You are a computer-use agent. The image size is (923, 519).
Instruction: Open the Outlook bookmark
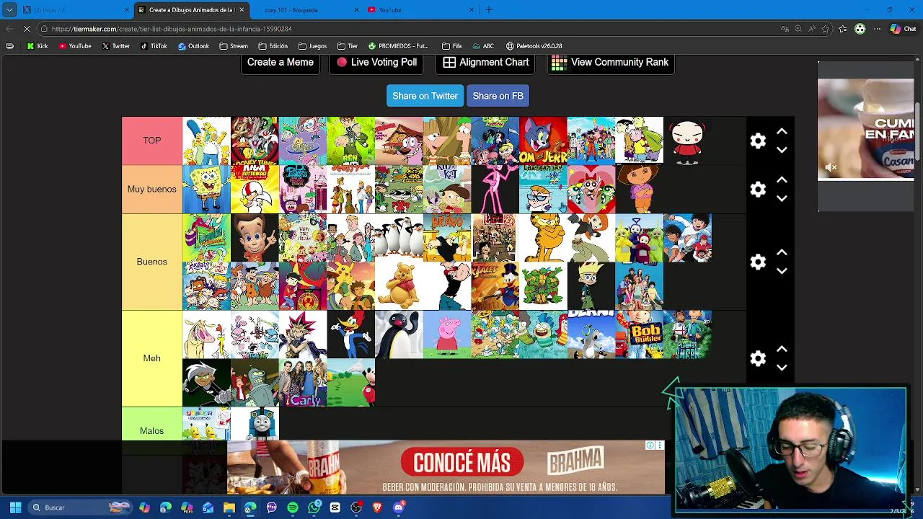(193, 46)
